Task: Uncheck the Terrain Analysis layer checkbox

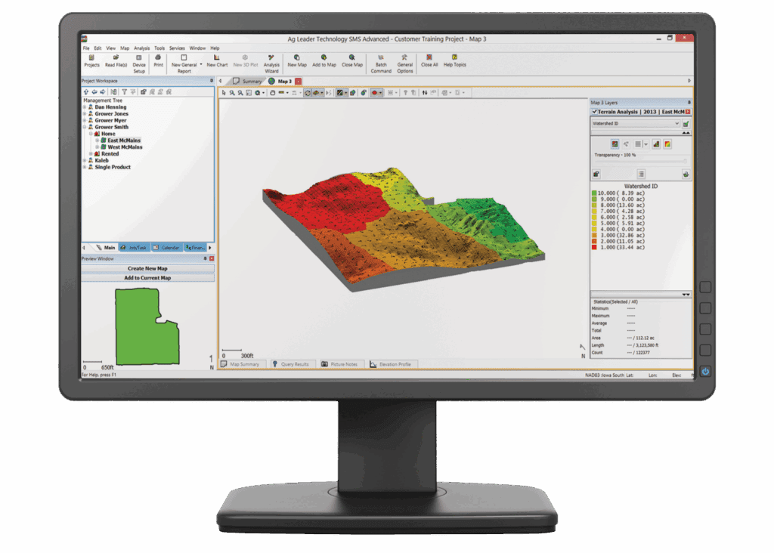Action: click(x=595, y=112)
